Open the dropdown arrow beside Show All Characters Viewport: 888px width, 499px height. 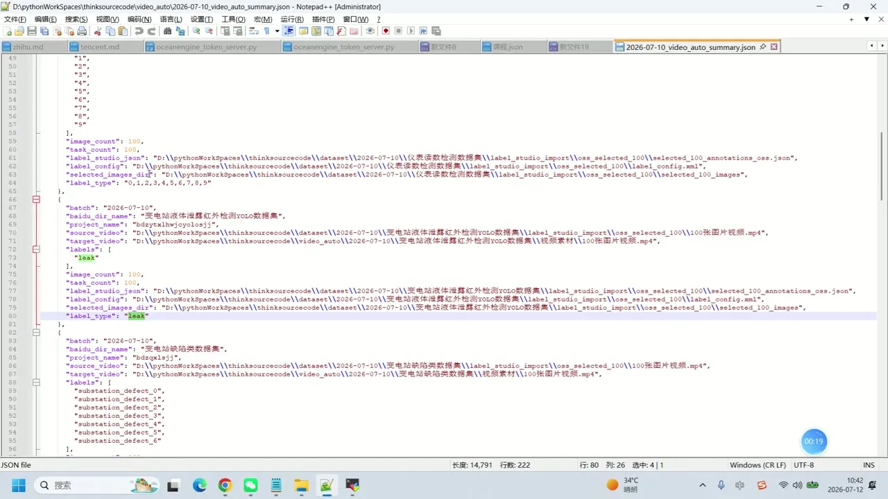pyautogui.click(x=277, y=30)
